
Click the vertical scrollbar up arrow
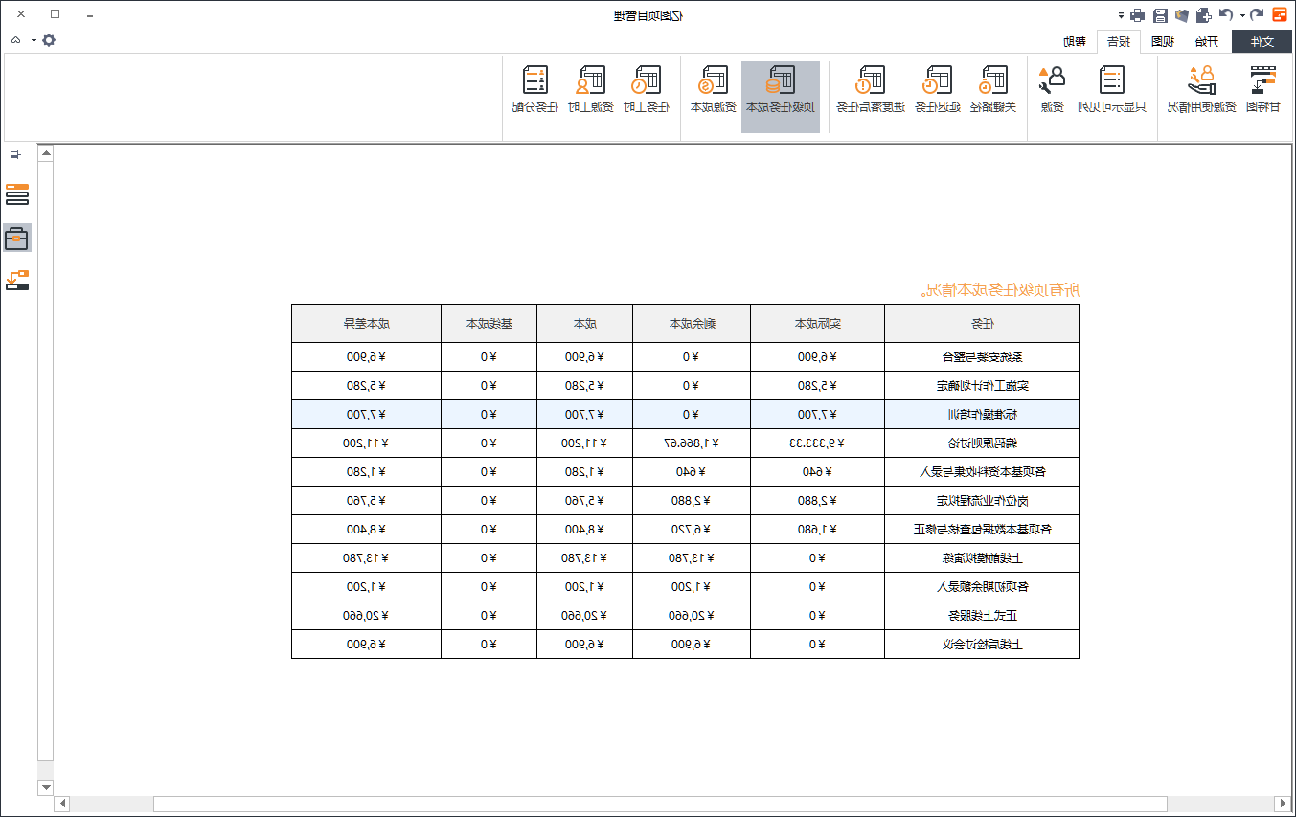[45, 152]
